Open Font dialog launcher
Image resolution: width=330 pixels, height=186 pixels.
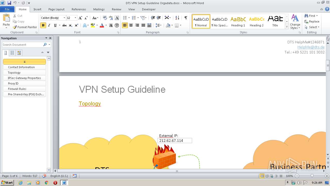tap(118, 33)
